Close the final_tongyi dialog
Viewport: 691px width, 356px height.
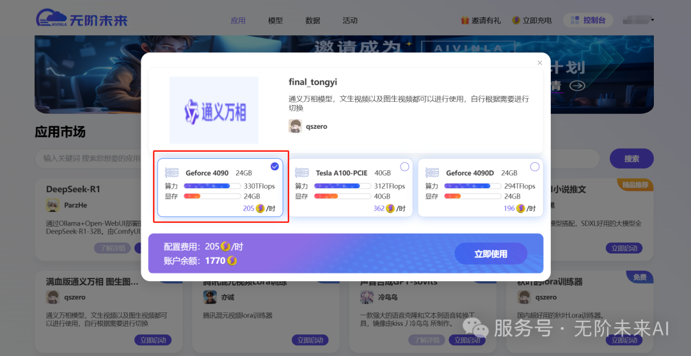click(x=539, y=63)
